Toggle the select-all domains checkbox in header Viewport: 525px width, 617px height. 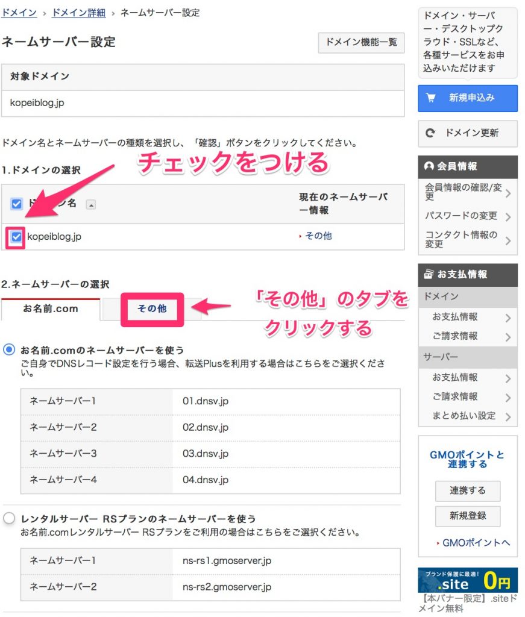(16, 204)
